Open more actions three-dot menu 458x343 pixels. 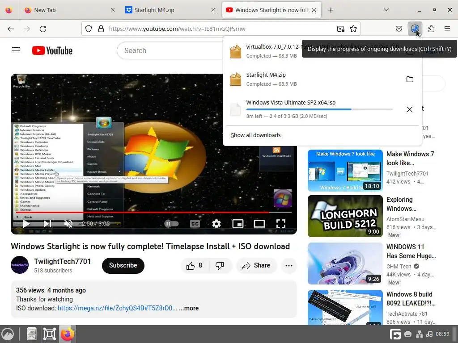pos(289,265)
